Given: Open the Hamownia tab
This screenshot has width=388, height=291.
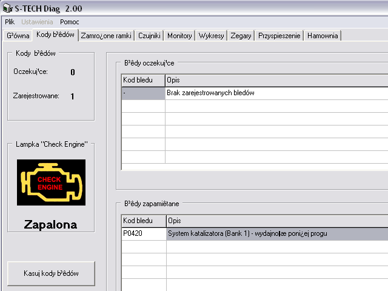Looking at the screenshot, I should [323, 36].
